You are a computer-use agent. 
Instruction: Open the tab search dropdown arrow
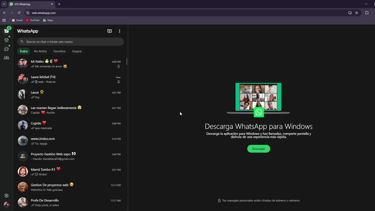(x=4, y=4)
